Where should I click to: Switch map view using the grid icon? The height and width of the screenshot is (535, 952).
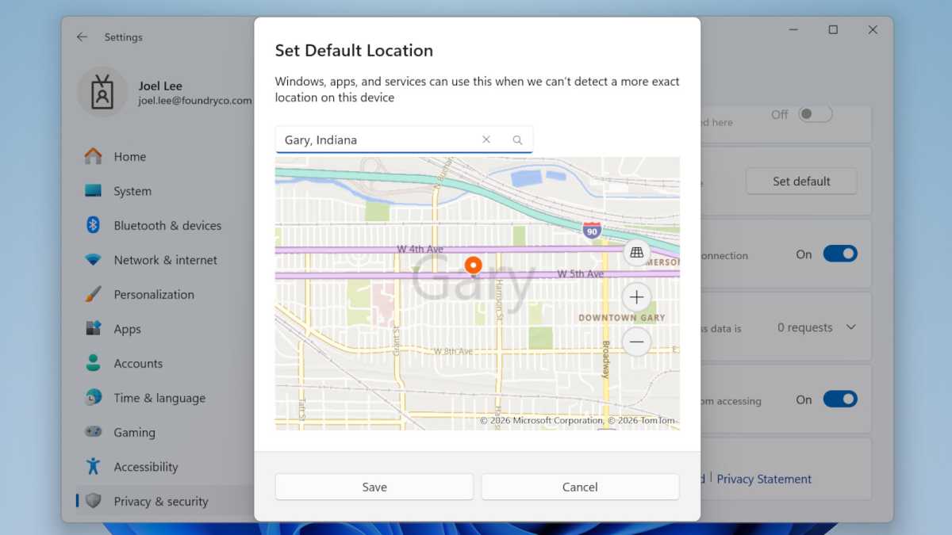(637, 252)
